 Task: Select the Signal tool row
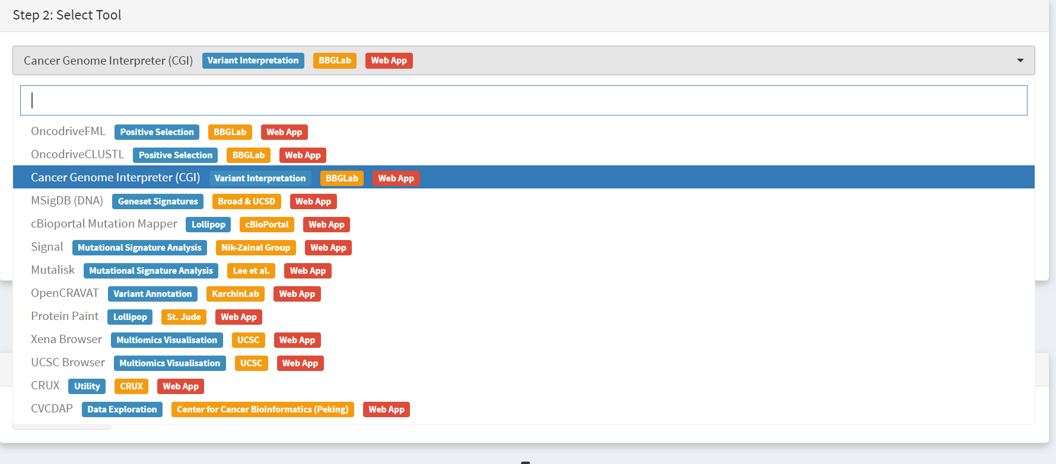pyautogui.click(x=523, y=247)
